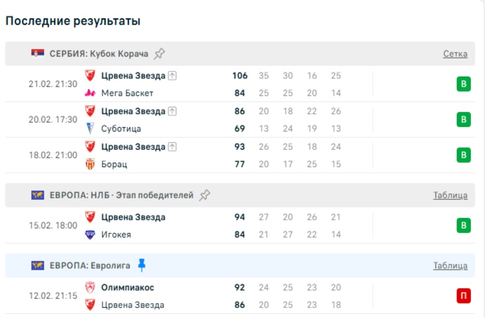Click Borac team logo

pyautogui.click(x=90, y=164)
